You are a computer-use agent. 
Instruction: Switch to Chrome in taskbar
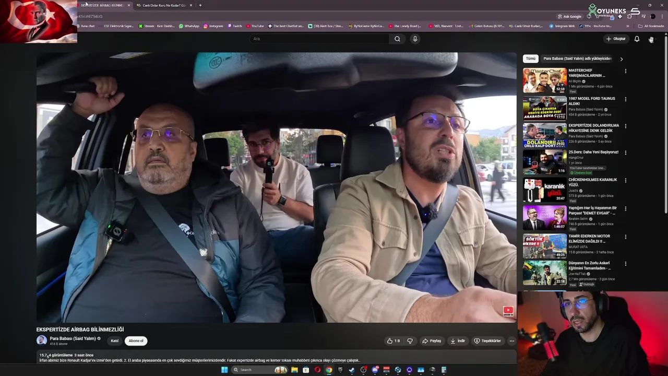click(x=329, y=370)
